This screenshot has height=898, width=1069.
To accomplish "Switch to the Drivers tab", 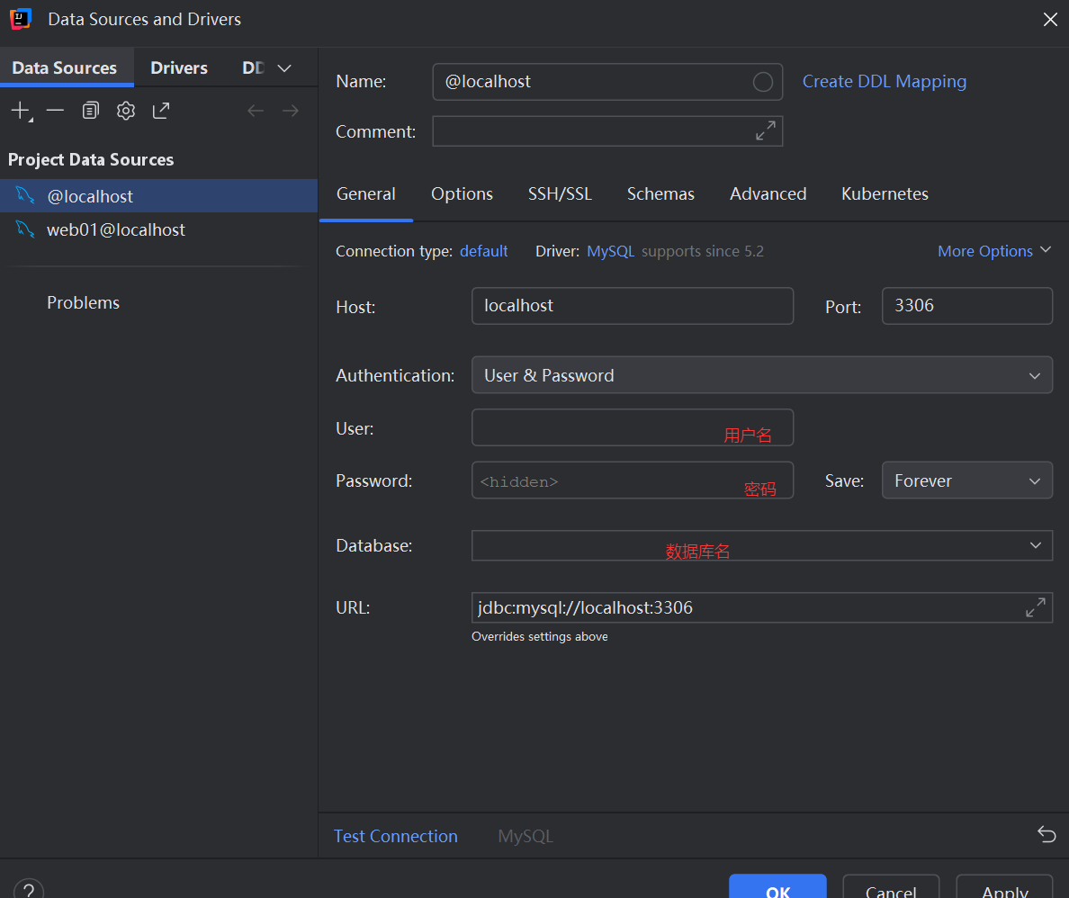I will 179,68.
